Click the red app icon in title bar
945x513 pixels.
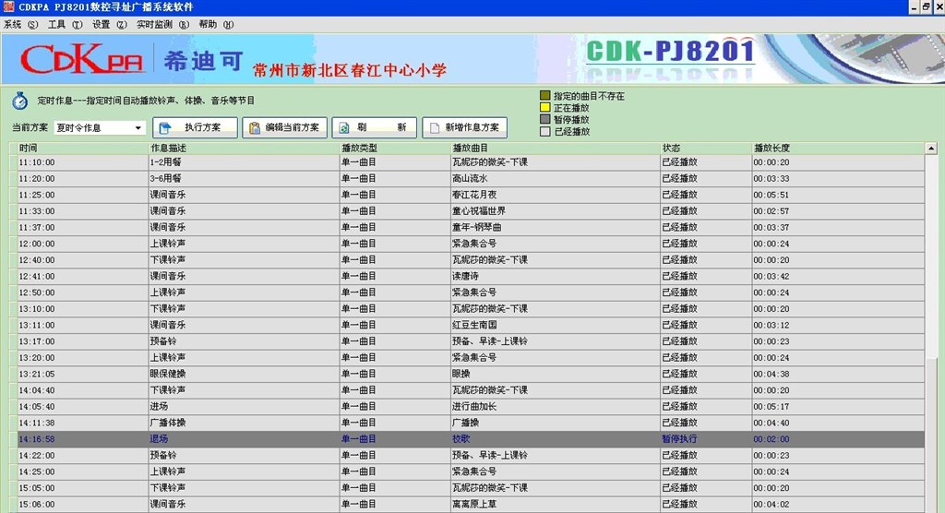coord(8,7)
